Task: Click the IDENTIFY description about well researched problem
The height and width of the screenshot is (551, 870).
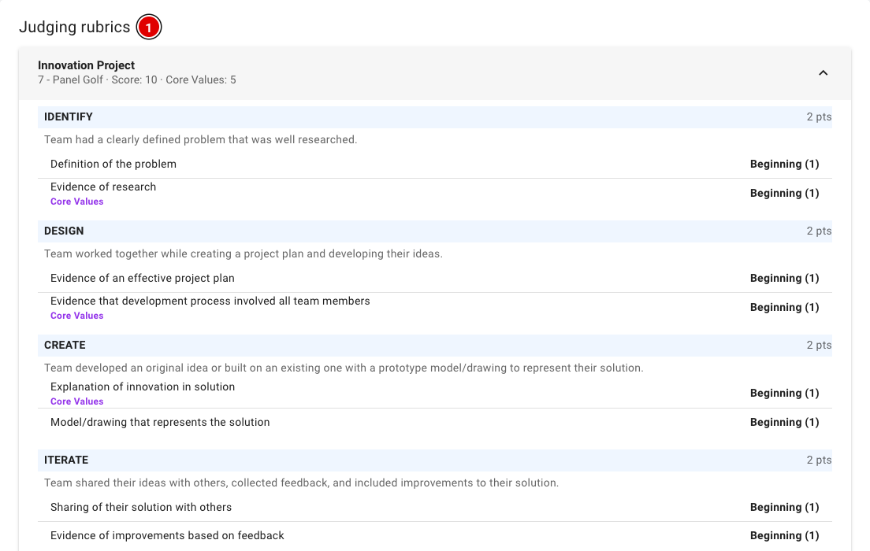Action: [200, 139]
